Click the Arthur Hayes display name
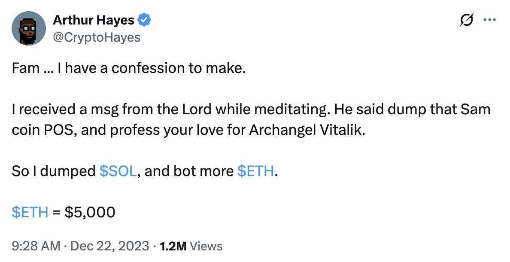Viewport: 510px width, 262px height. click(93, 20)
